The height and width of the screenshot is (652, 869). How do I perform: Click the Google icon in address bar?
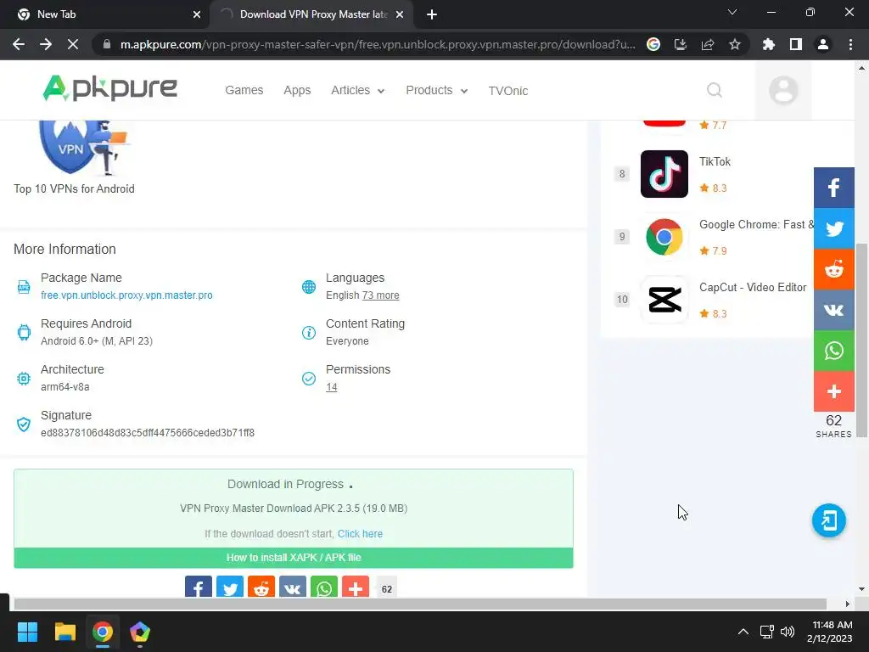[653, 44]
